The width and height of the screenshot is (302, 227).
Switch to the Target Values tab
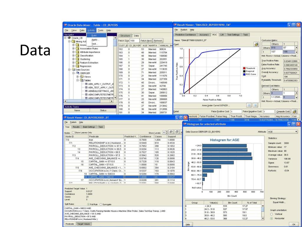[83, 224]
